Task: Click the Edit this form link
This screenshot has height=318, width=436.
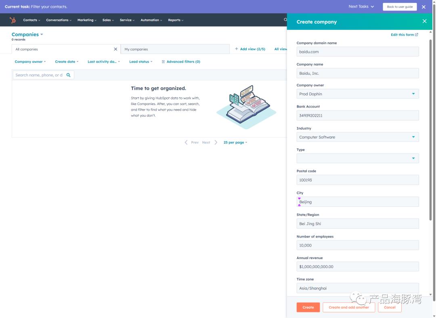Action: click(x=404, y=35)
